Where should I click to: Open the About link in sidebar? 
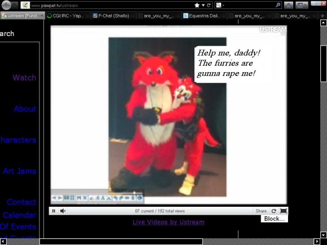(25, 109)
